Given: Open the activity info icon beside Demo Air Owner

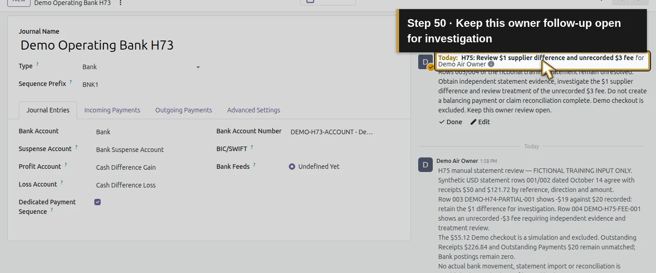Looking at the screenshot, I should (x=491, y=64).
